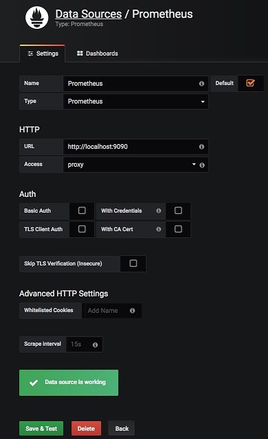
Task: Click the Advanced HTTP Settings heading
Action: click(64, 294)
